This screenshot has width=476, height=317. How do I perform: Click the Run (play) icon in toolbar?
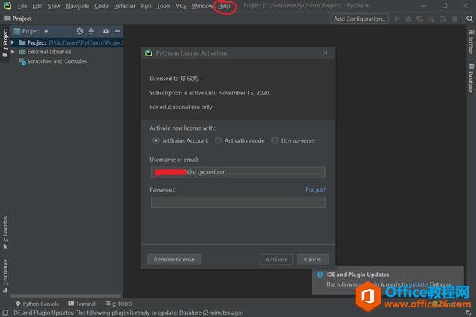(396, 19)
